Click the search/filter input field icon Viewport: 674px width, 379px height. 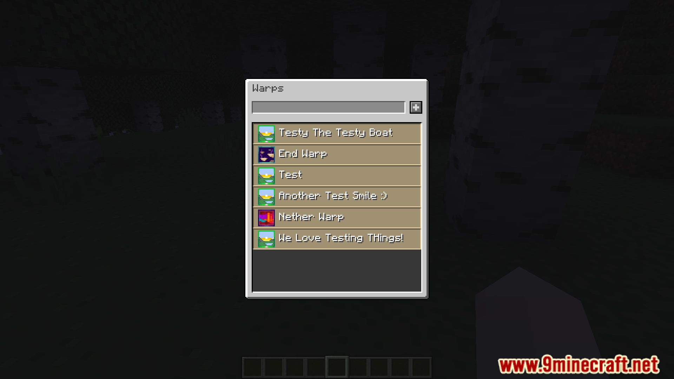pyautogui.click(x=328, y=107)
